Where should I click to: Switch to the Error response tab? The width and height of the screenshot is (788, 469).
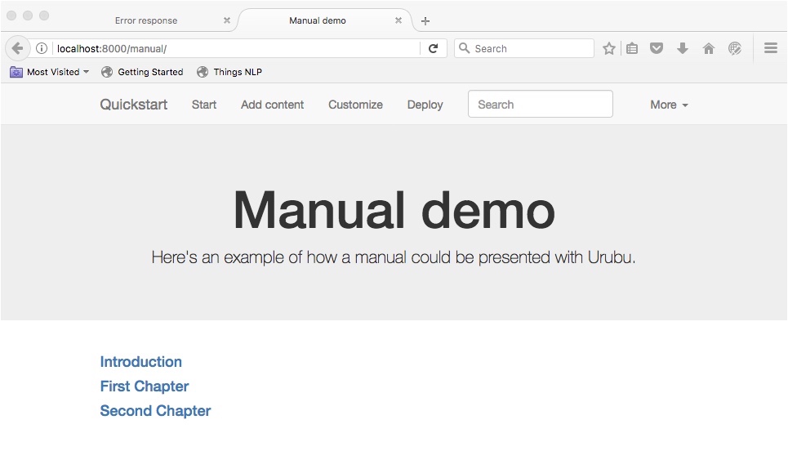pos(145,20)
